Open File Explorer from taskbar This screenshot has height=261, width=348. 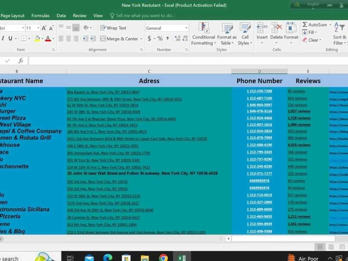[145, 258]
